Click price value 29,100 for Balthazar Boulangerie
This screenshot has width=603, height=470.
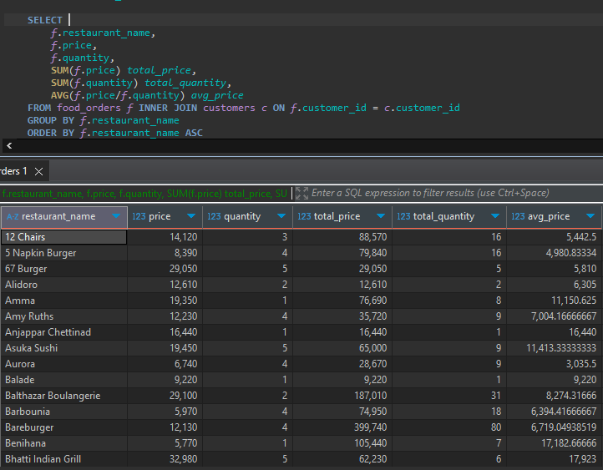184,396
